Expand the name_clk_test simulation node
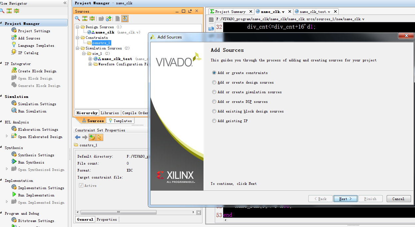The width and height of the screenshot is (415, 227). (x=90, y=59)
